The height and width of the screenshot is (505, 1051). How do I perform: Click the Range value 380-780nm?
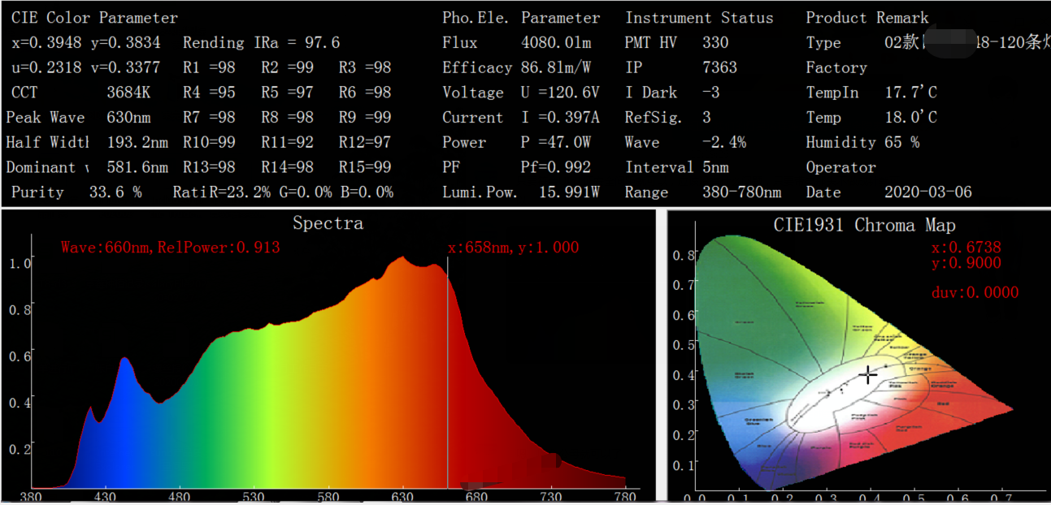[743, 192]
